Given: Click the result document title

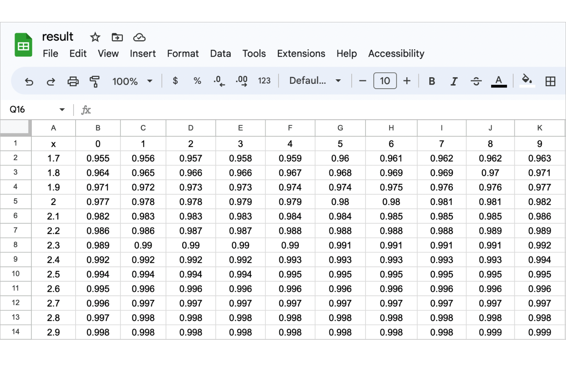Looking at the screenshot, I should pos(58,37).
